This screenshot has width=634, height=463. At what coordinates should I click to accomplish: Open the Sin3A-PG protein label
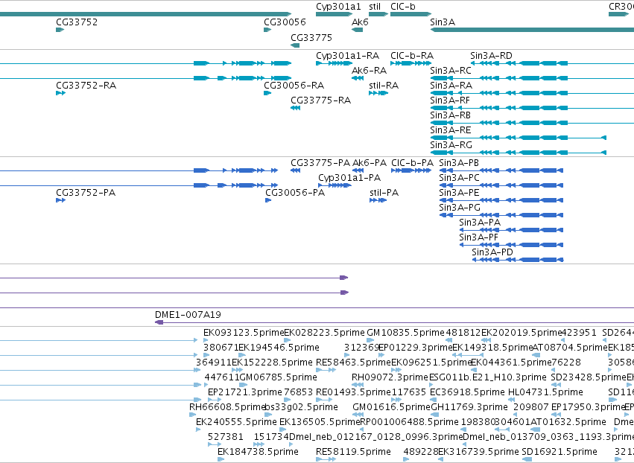tap(460, 207)
